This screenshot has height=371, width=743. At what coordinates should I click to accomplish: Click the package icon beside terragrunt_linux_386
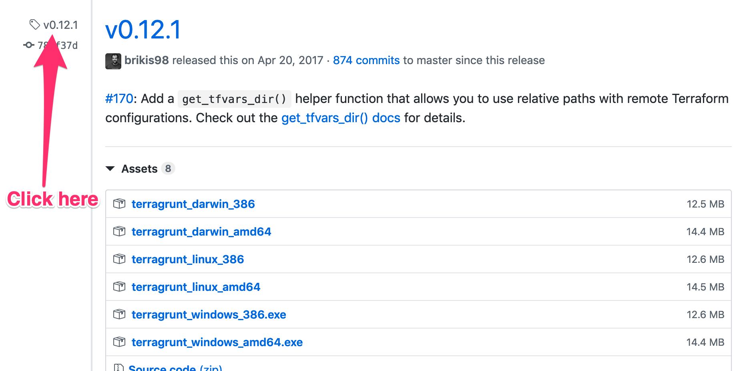pos(119,259)
